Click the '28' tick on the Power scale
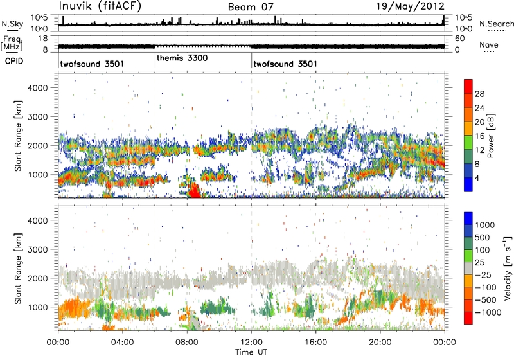514x356 pixels. pyautogui.click(x=479, y=94)
